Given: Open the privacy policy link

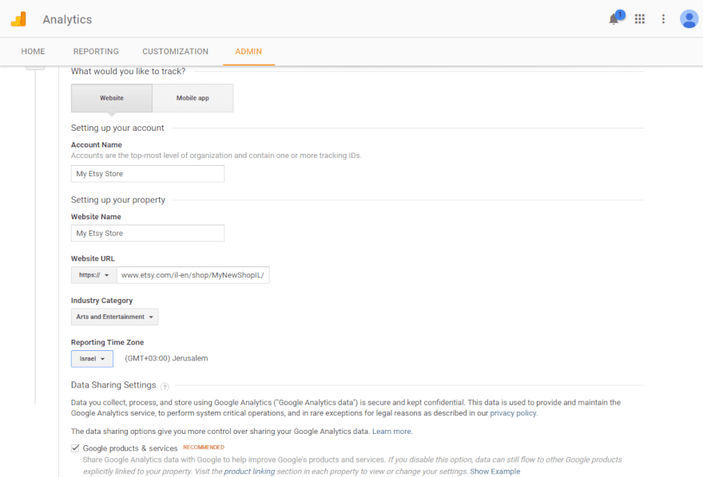Looking at the screenshot, I should 514,413.
